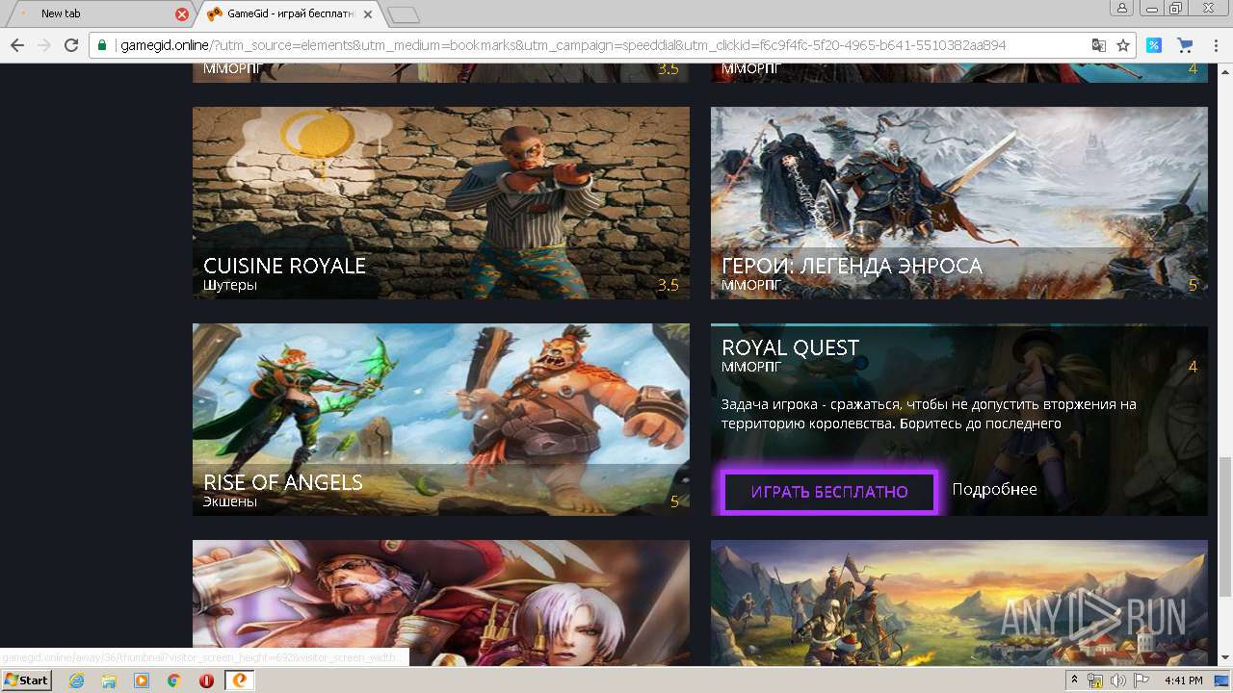Click the page vertical scrollbar thumb
Viewport: 1233px width, 693px height.
tap(1224, 527)
